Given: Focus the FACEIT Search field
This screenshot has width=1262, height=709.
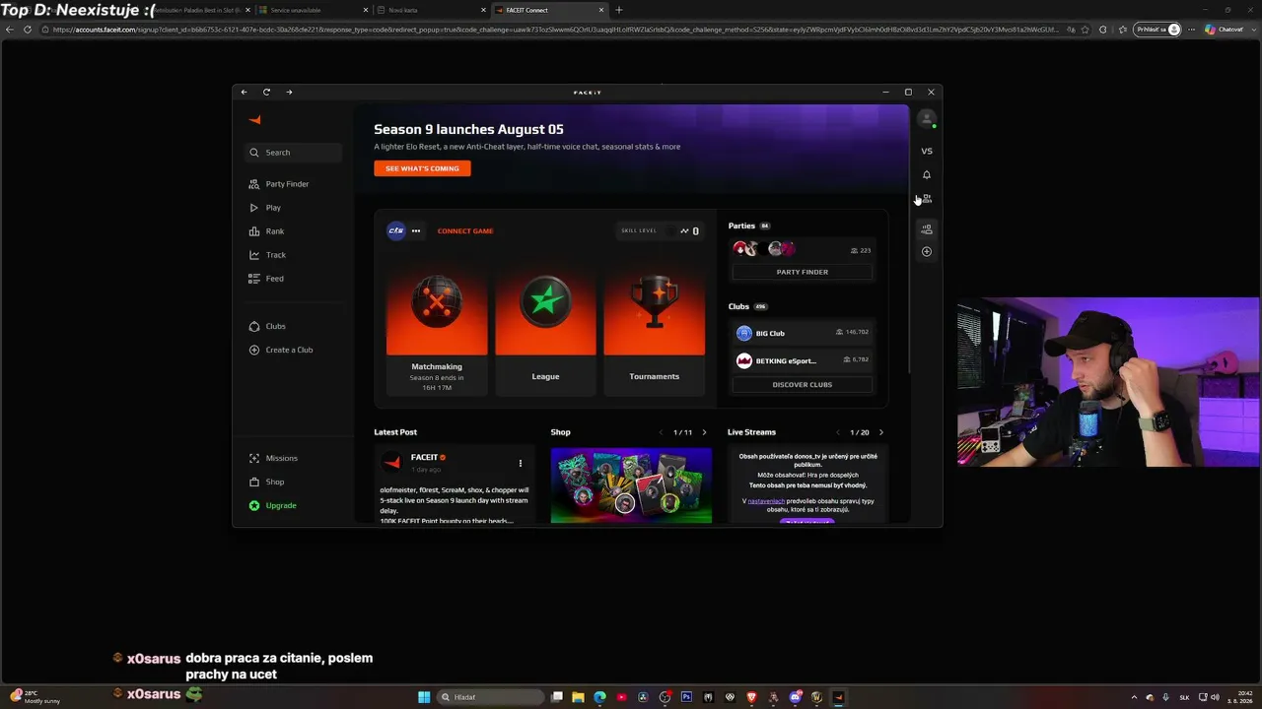Looking at the screenshot, I should click(294, 153).
